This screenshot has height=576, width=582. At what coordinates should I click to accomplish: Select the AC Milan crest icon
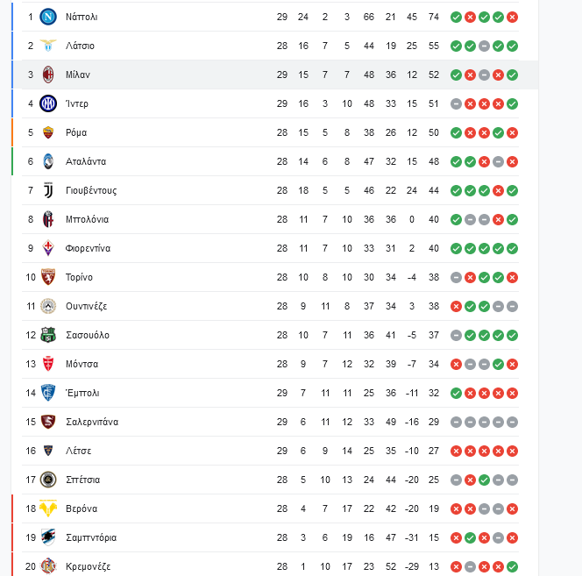tap(48, 75)
